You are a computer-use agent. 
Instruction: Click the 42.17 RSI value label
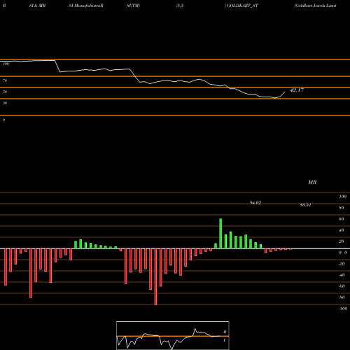pyautogui.click(x=297, y=90)
